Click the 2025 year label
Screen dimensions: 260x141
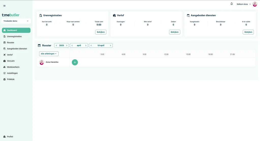click(x=61, y=45)
